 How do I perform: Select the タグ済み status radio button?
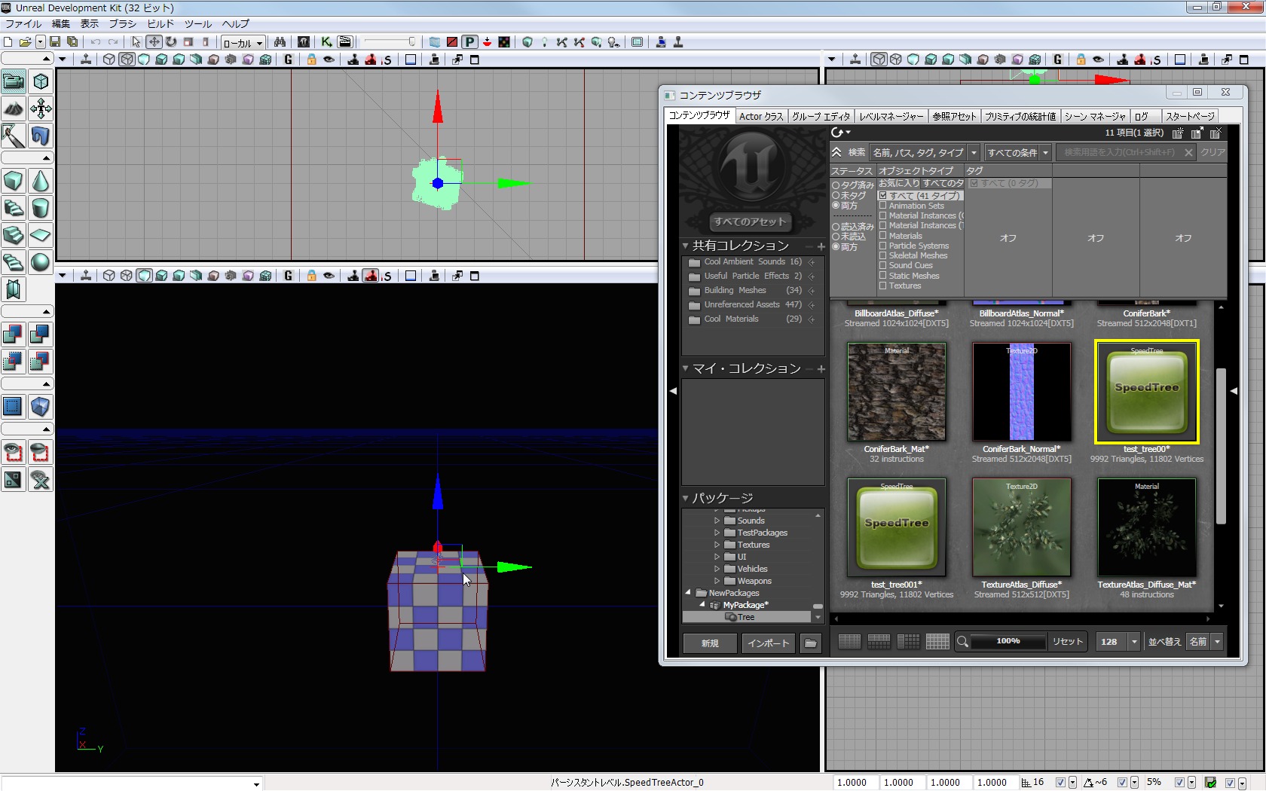point(836,185)
